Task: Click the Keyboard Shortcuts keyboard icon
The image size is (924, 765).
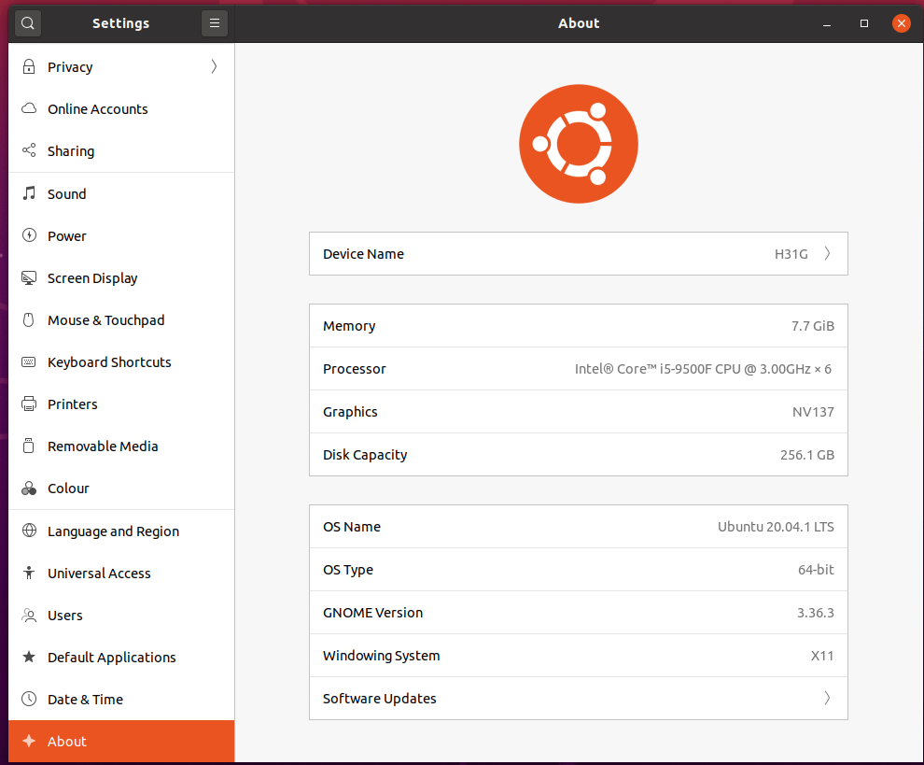Action: tap(28, 361)
